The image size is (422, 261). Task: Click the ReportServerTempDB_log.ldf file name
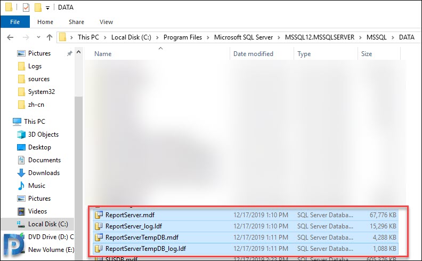point(145,249)
